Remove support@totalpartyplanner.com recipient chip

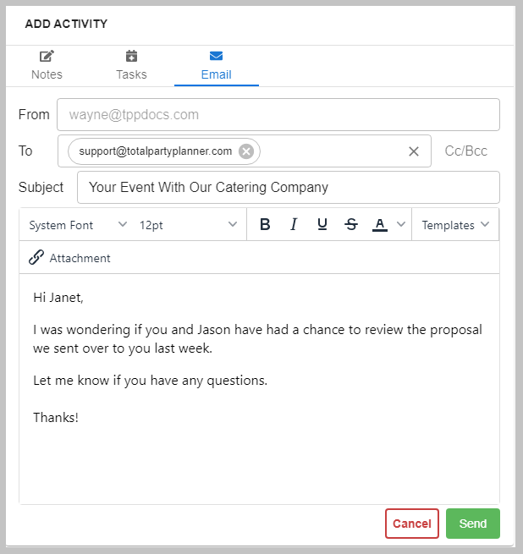click(246, 151)
